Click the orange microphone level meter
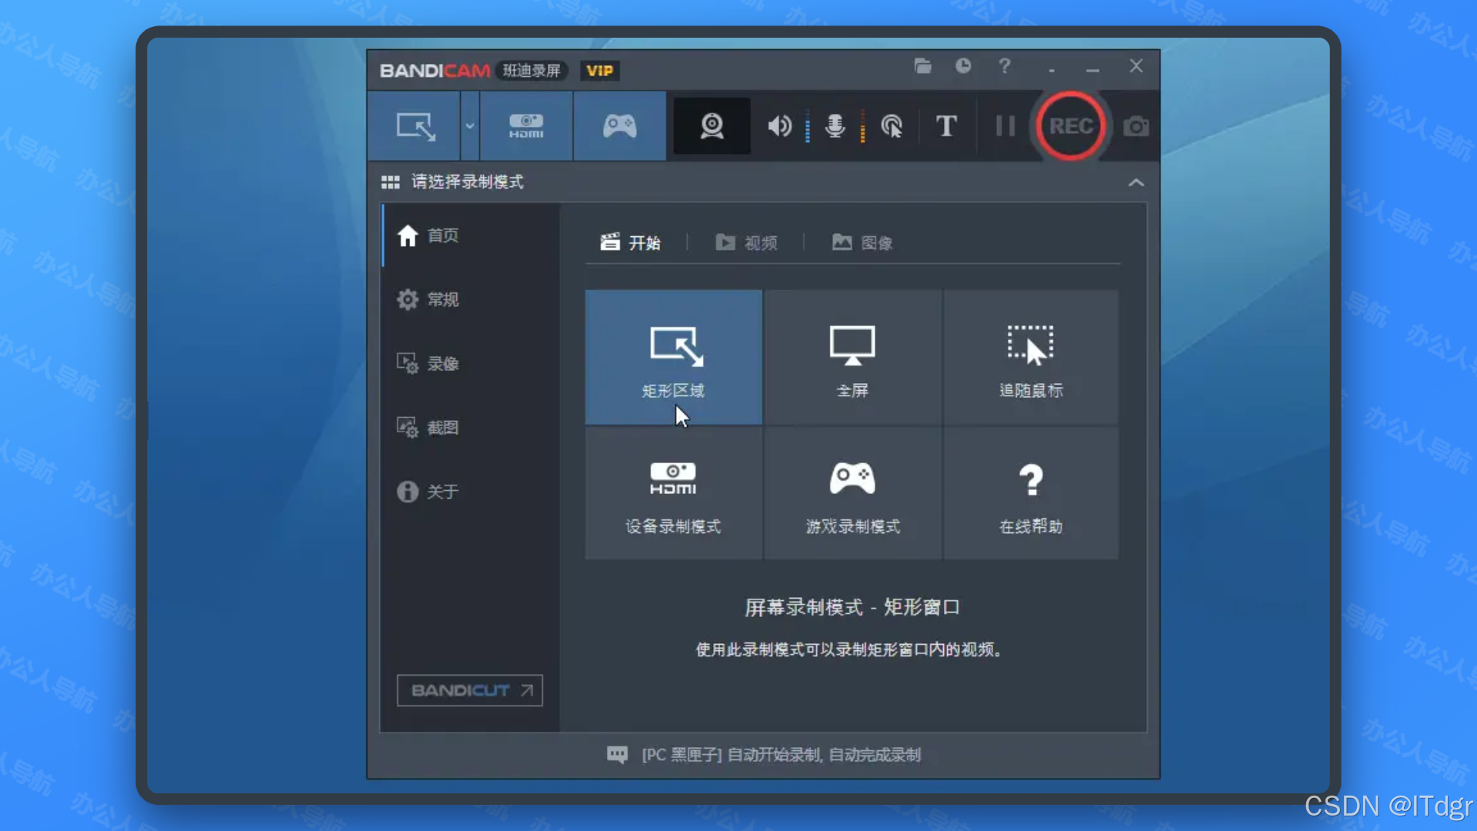The image size is (1477, 831). 862,126
